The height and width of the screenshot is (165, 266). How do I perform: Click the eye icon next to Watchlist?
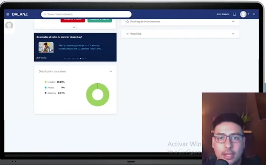tap(127, 34)
